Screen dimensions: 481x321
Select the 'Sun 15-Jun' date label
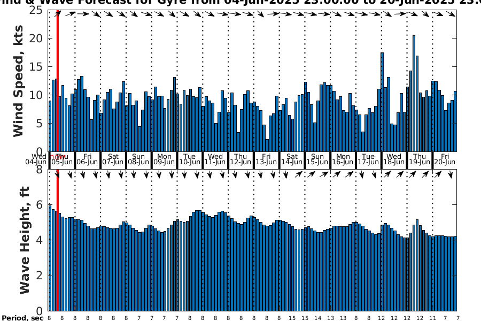coord(317,159)
